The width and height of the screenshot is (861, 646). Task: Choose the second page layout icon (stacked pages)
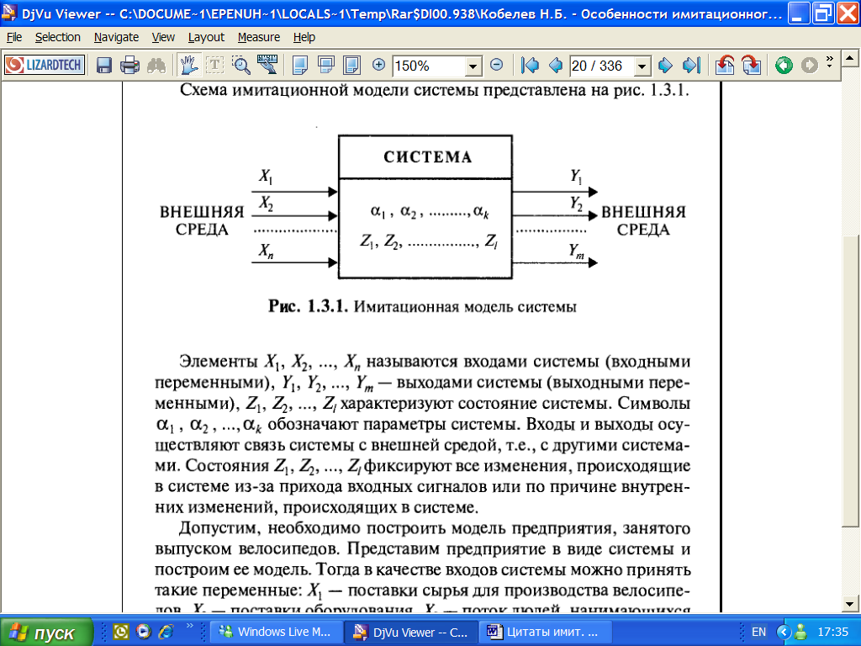point(326,66)
